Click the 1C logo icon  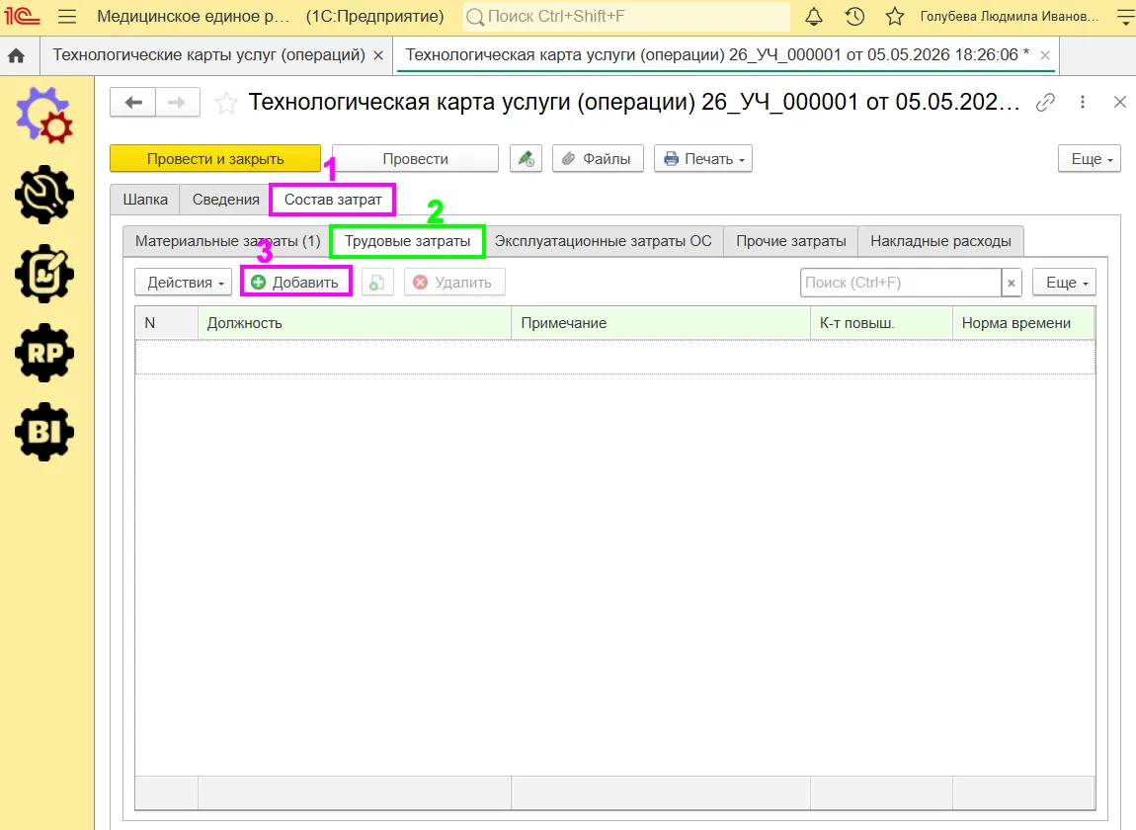coord(22,16)
